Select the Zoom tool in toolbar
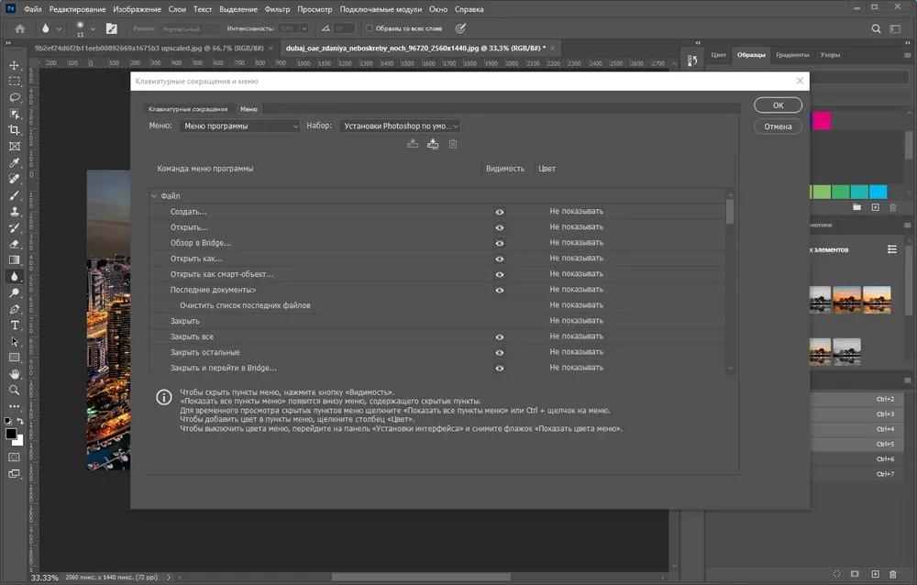The width and height of the screenshot is (917, 585). click(x=15, y=391)
